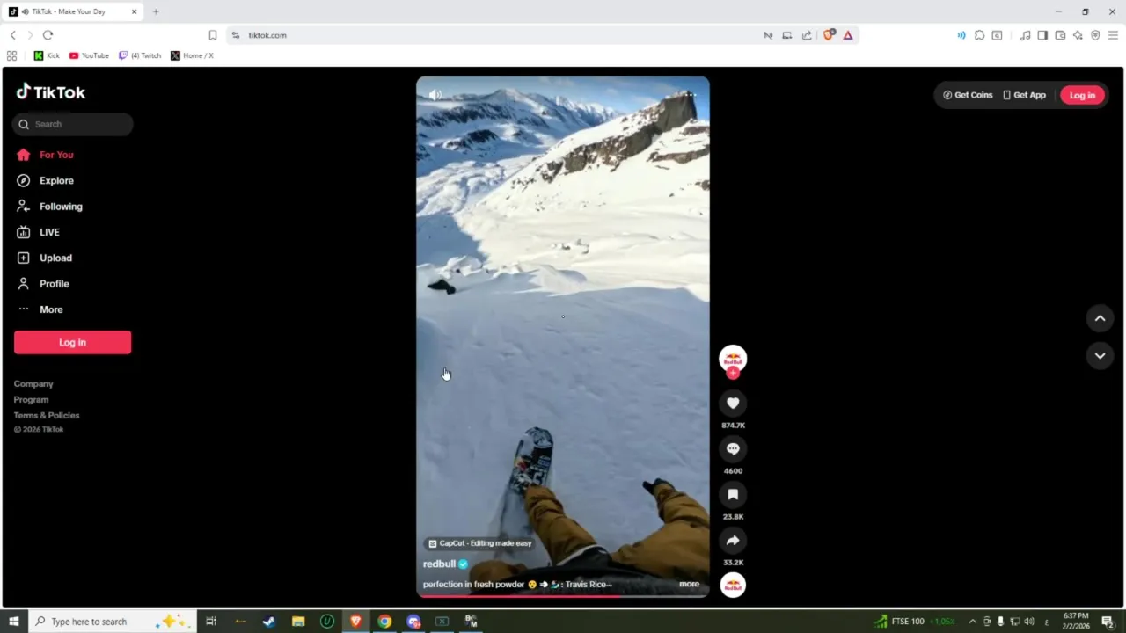Go back in the browser
Screen dimensions: 1126x633
(x=12, y=35)
